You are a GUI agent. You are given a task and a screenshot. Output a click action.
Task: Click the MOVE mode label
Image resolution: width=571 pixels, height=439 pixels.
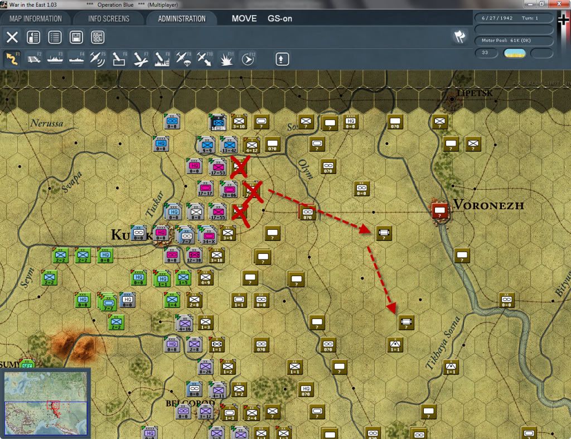(x=244, y=18)
